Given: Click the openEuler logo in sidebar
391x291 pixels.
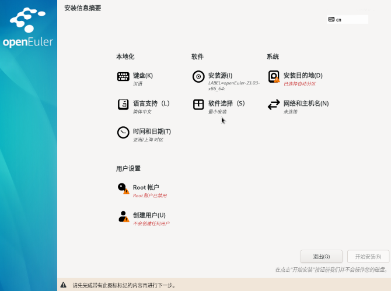Looking at the screenshot, I should click(28, 28).
